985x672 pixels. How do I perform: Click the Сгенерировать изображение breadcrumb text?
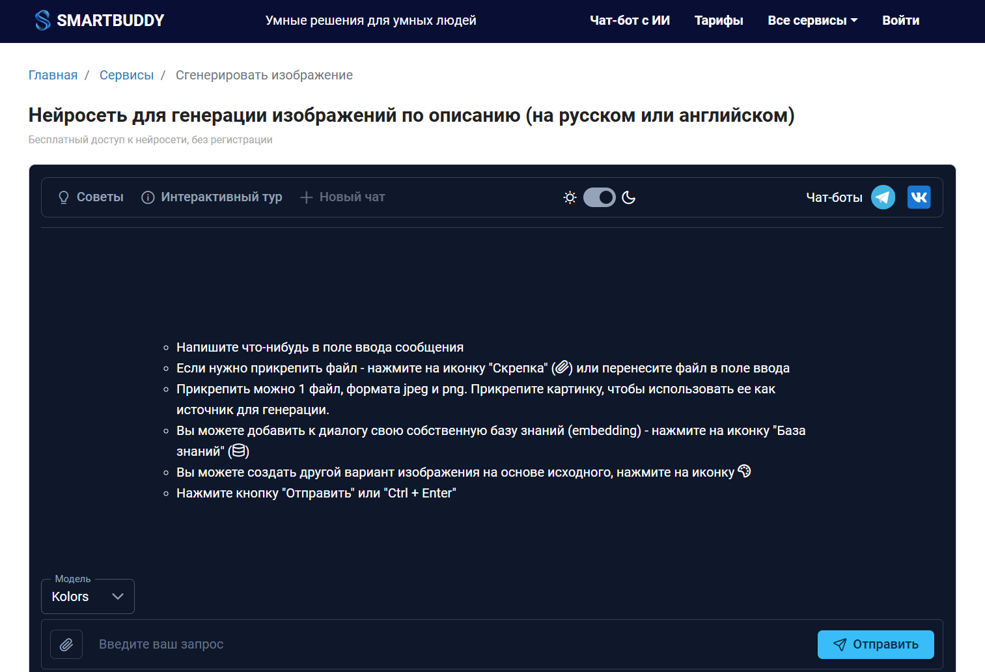[x=264, y=75]
